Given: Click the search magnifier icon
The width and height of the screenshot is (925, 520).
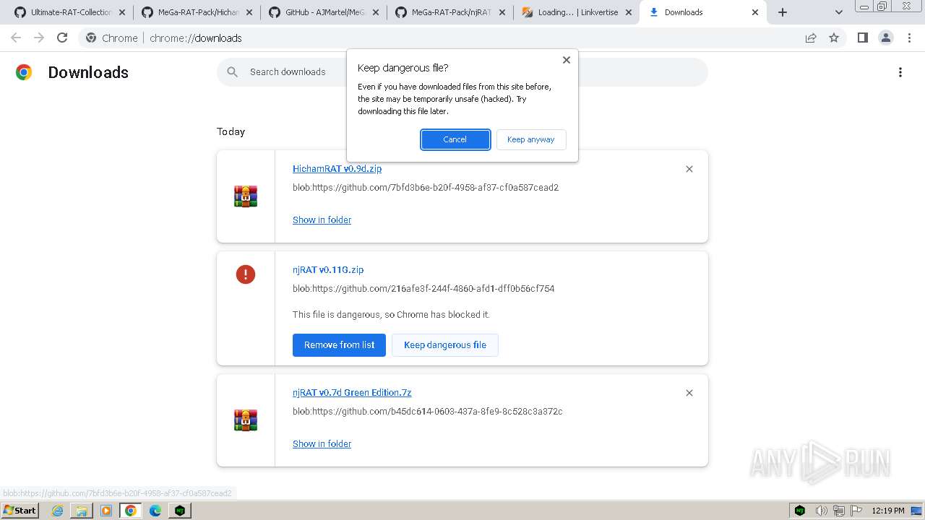Looking at the screenshot, I should pos(232,71).
